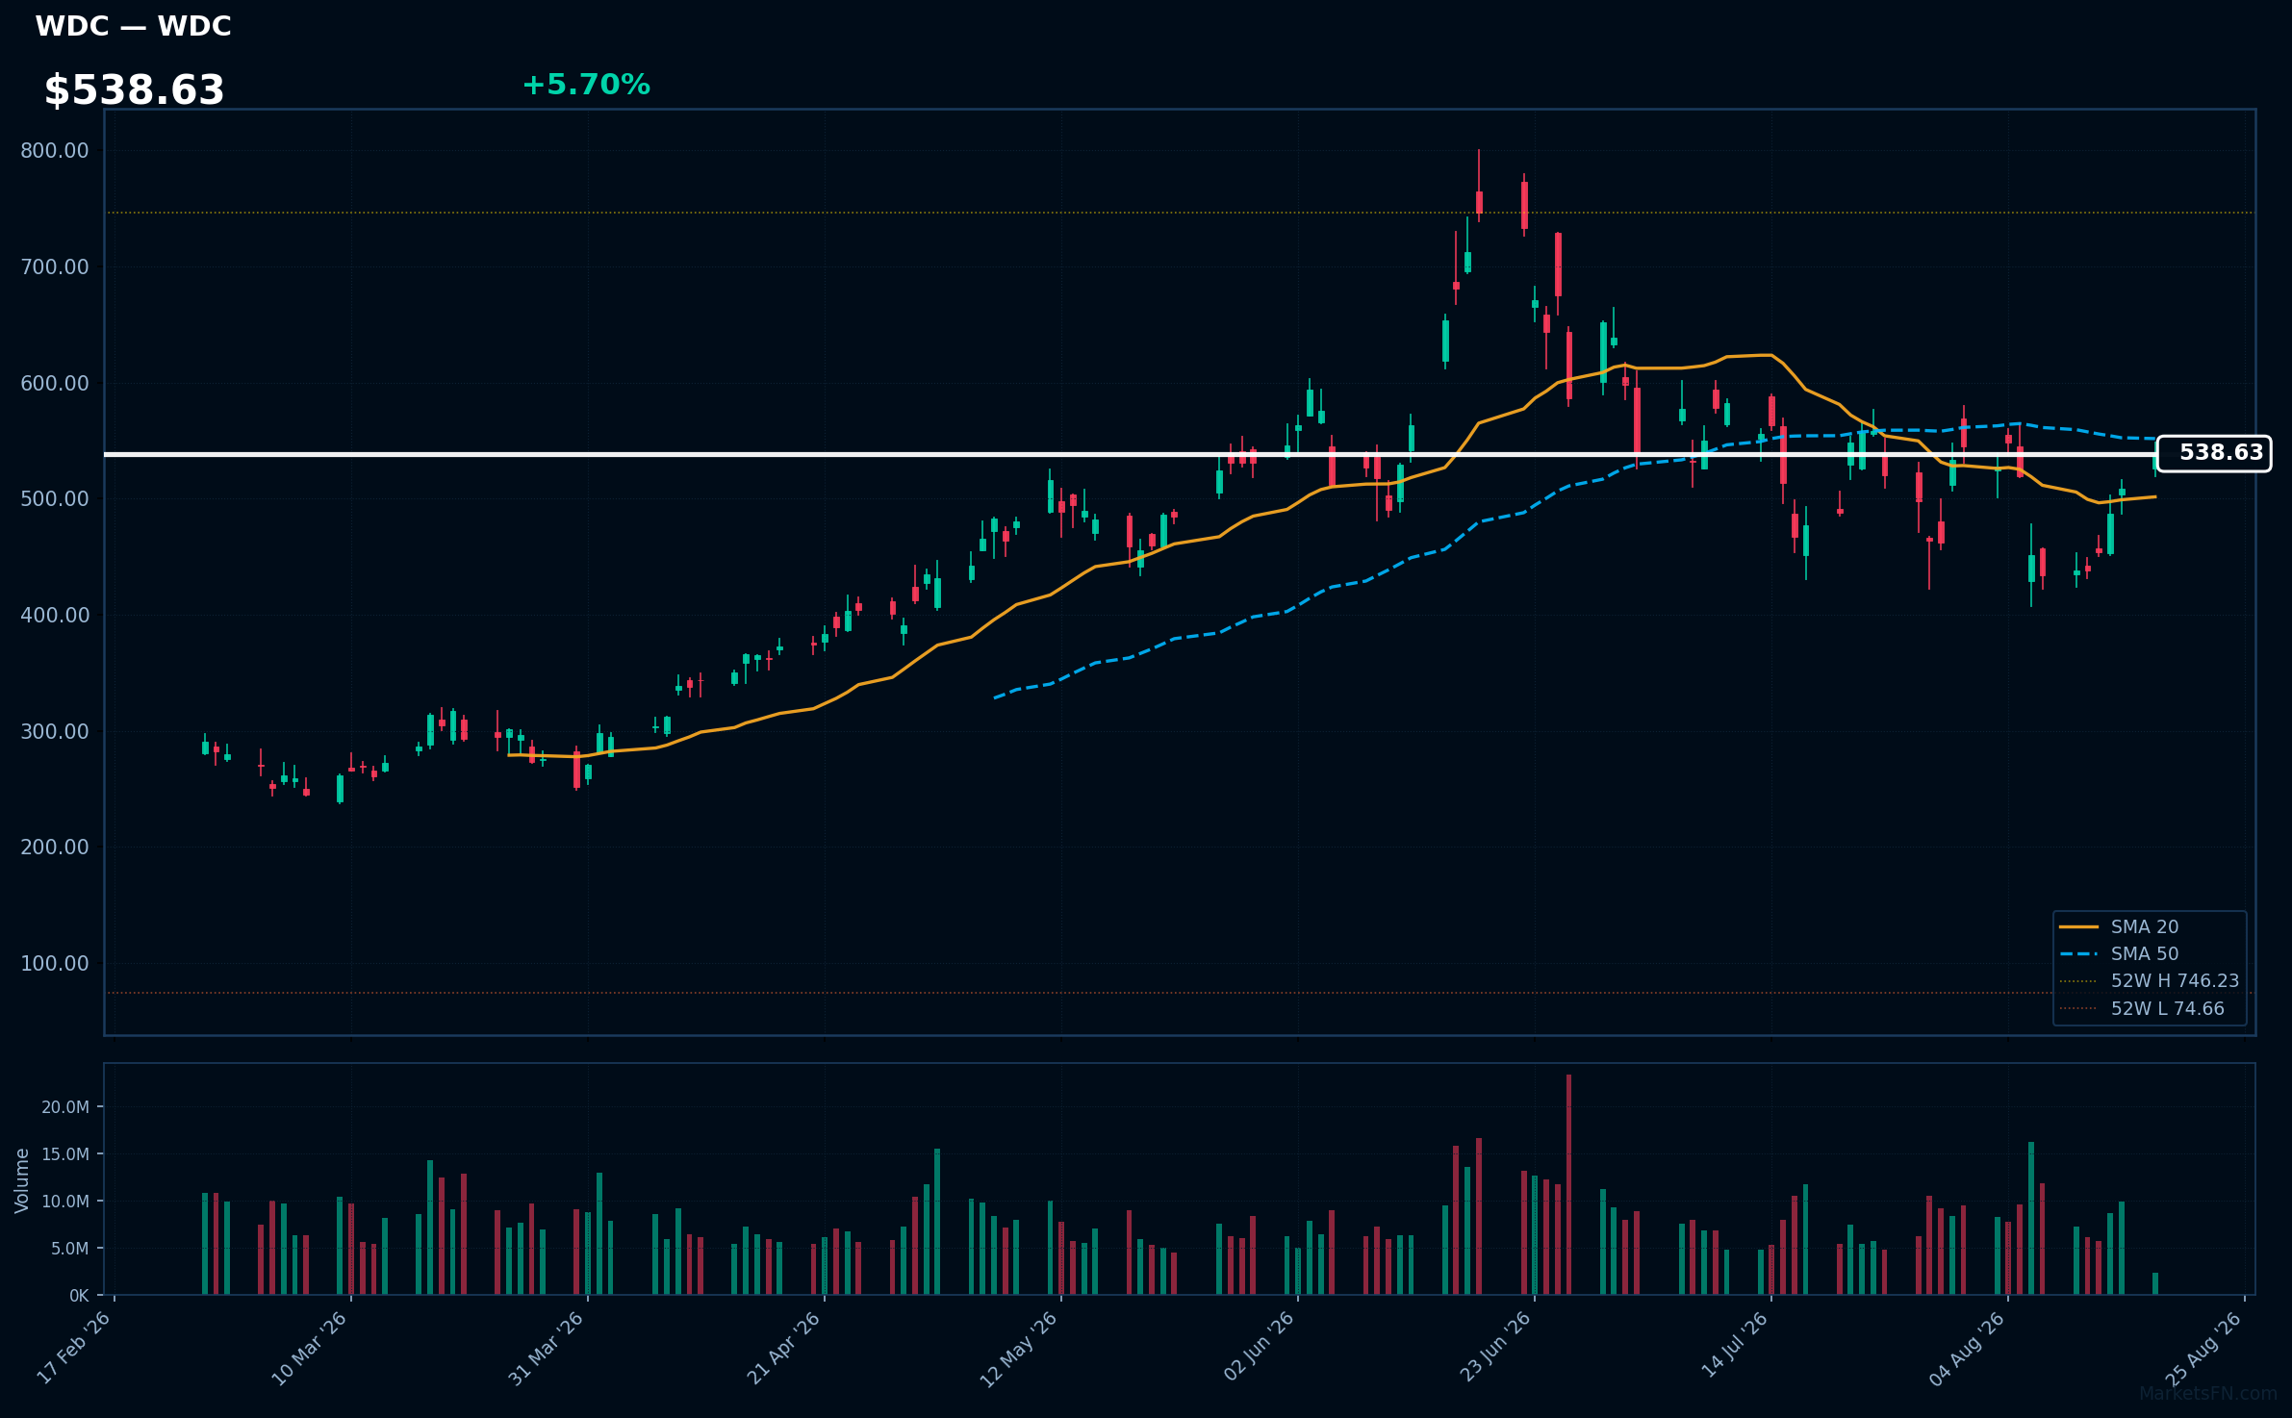Click the 10 Mar '26 date label
This screenshot has height=1418, width=2292.
click(x=310, y=1348)
